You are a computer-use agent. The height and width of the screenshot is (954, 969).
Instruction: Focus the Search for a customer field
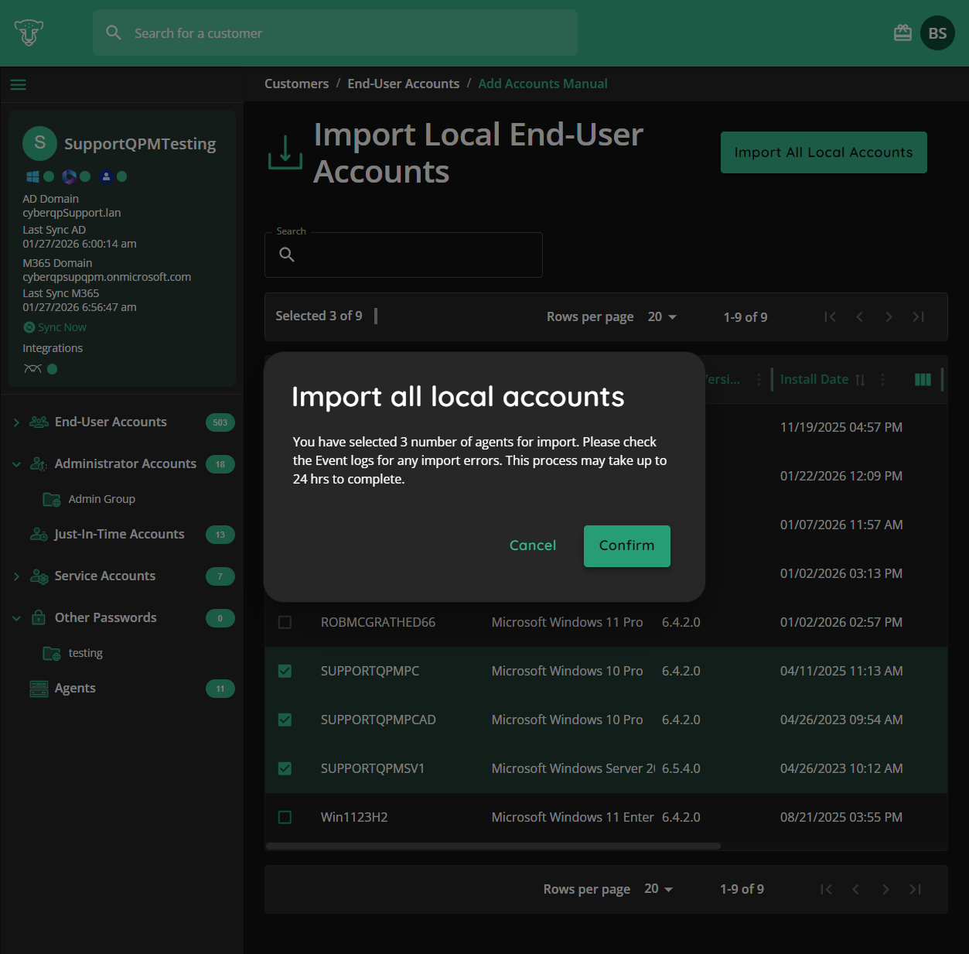click(335, 32)
